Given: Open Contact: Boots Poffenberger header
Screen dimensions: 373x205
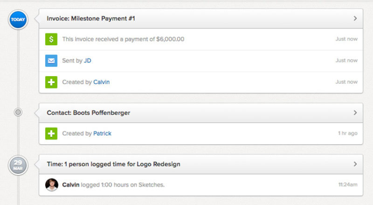Looking at the screenshot, I should [201, 113].
